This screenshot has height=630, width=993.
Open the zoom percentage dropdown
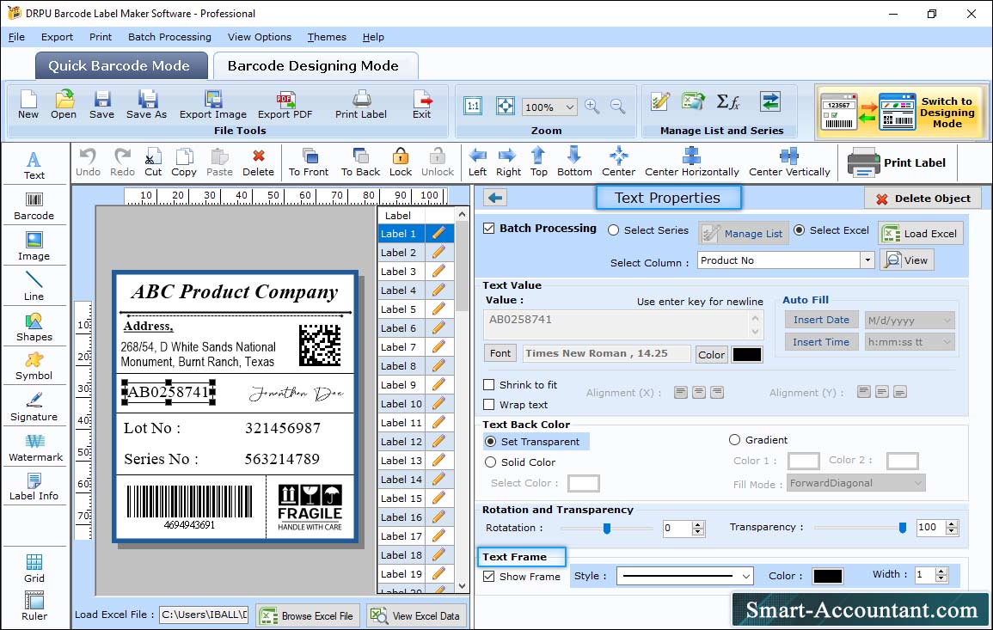coord(569,107)
